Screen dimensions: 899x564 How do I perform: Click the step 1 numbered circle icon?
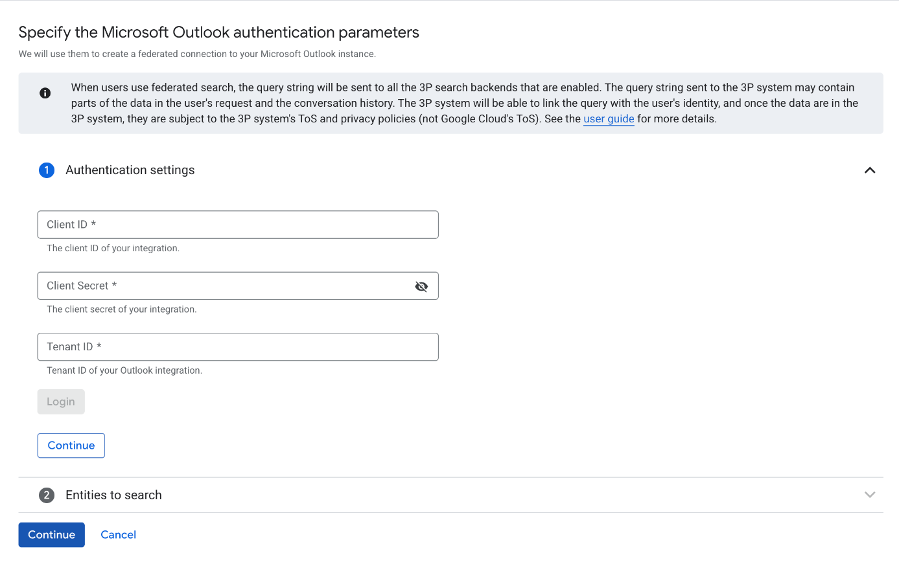click(46, 170)
